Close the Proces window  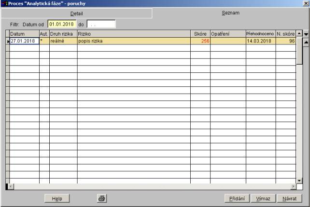(306, 4)
